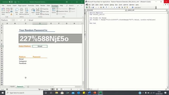Open File Explorer from the taskbar
Viewport: 169px width, 95px height.
pyautogui.click(x=57, y=93)
